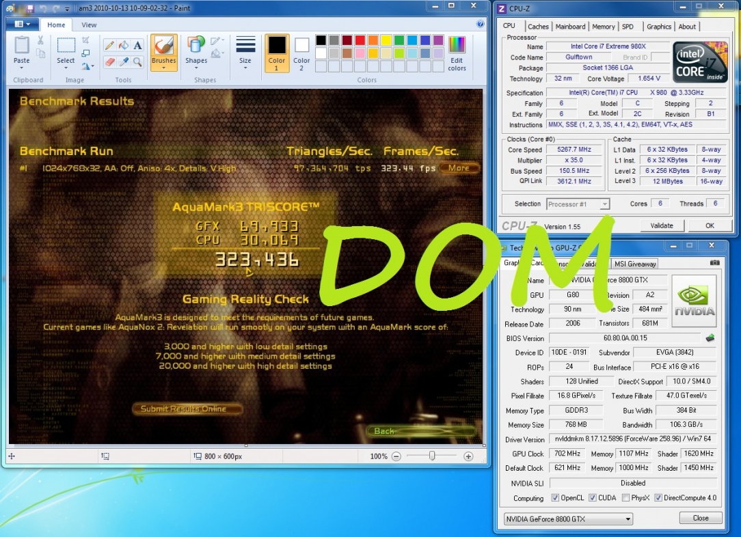The image size is (741, 537).
Task: Click the GPU-Z screenshot camera icon
Action: click(714, 263)
